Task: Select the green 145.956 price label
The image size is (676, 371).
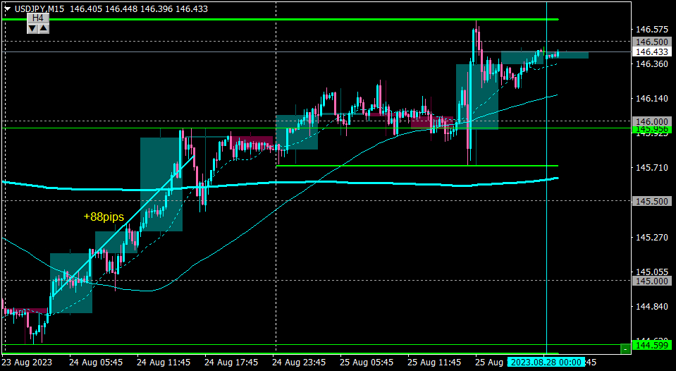Action: point(652,129)
